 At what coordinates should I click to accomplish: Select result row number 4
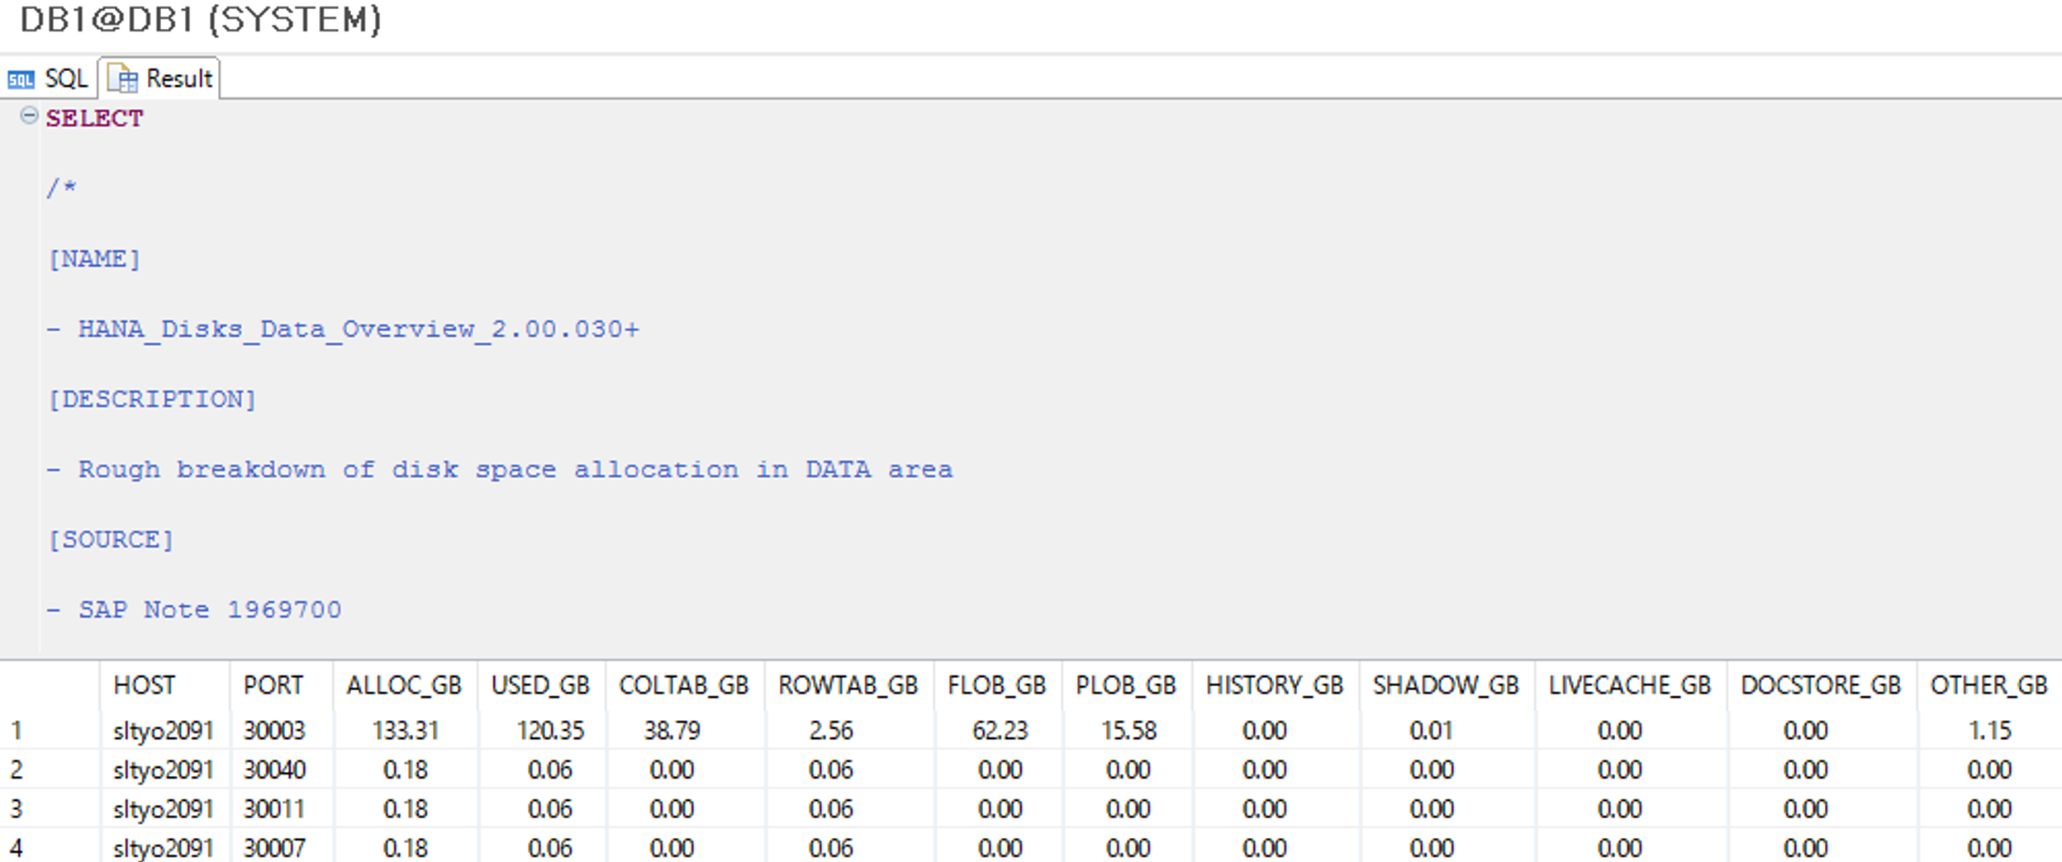[x=17, y=848]
